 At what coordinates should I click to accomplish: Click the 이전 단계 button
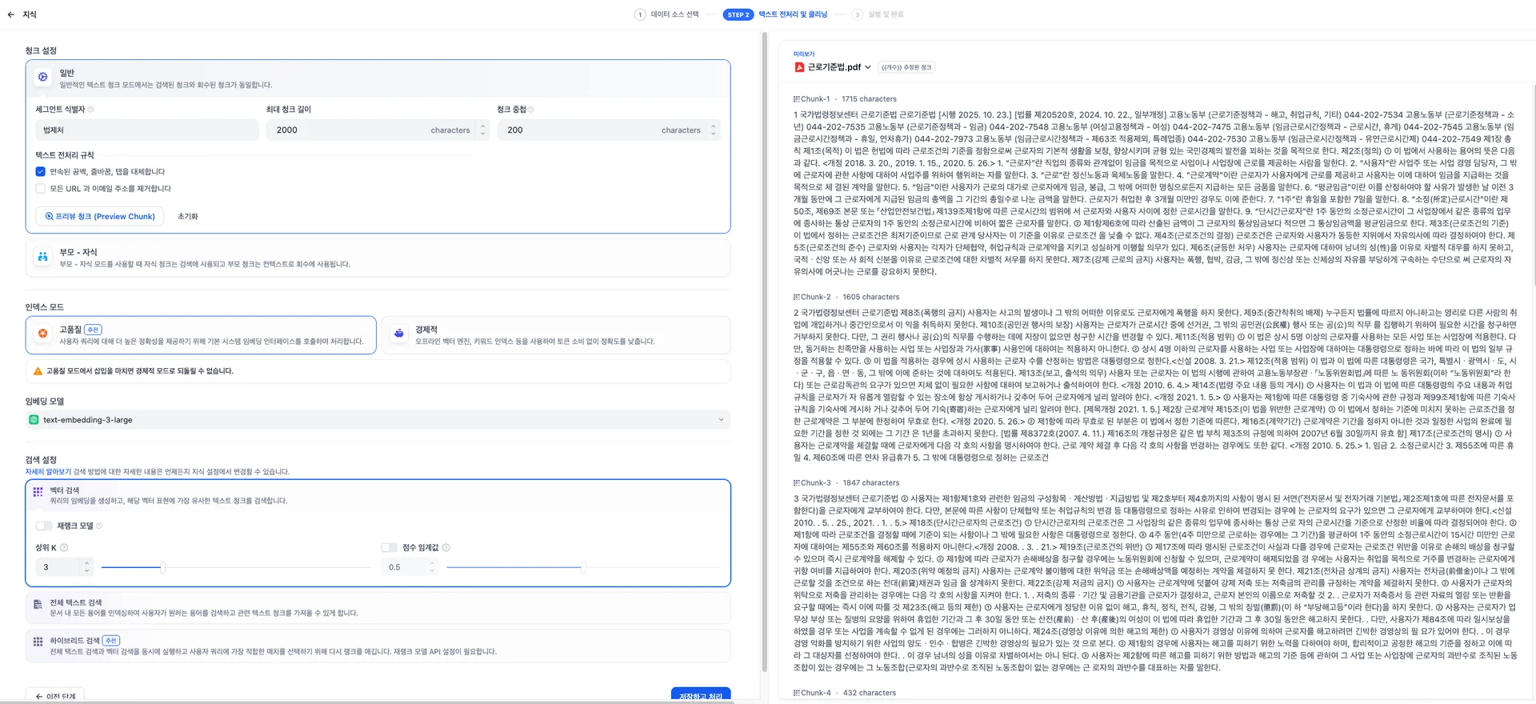pyautogui.click(x=55, y=695)
